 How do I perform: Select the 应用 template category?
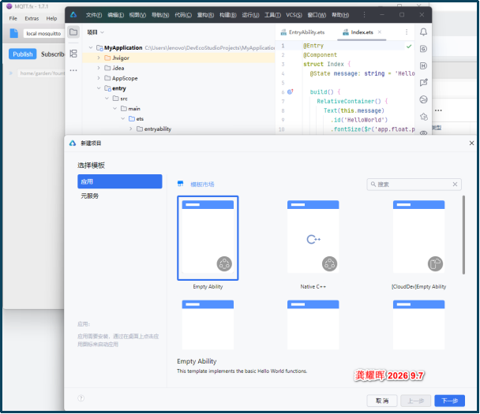point(120,181)
